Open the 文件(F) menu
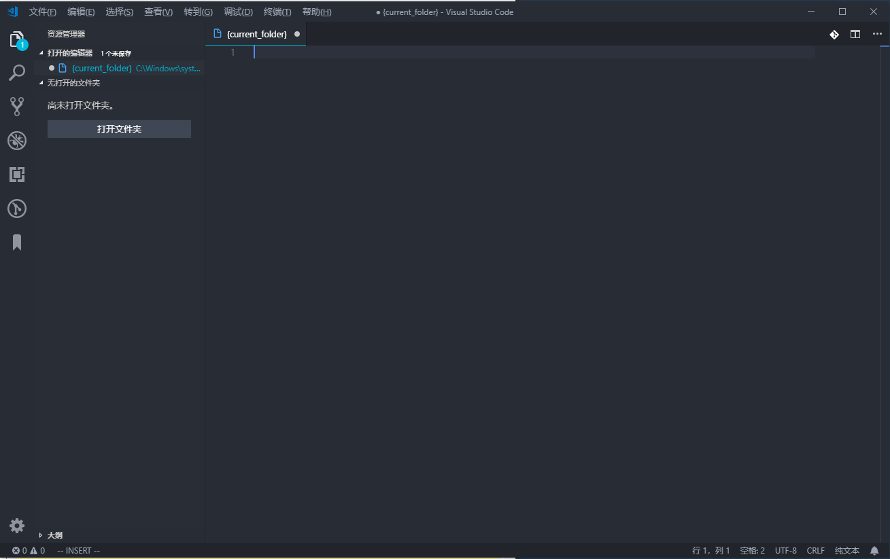Viewport: 890px width, 559px height. 42,12
